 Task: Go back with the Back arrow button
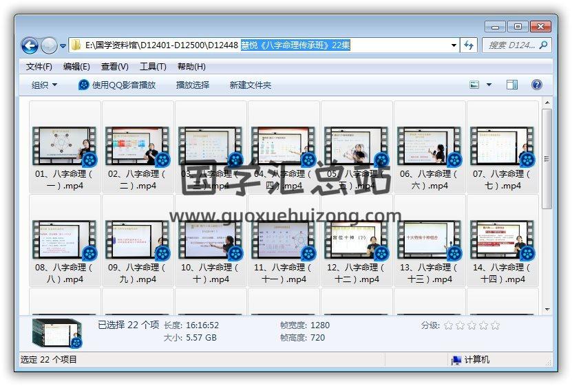(x=30, y=45)
